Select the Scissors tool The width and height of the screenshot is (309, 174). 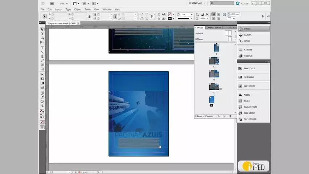(x=42, y=74)
